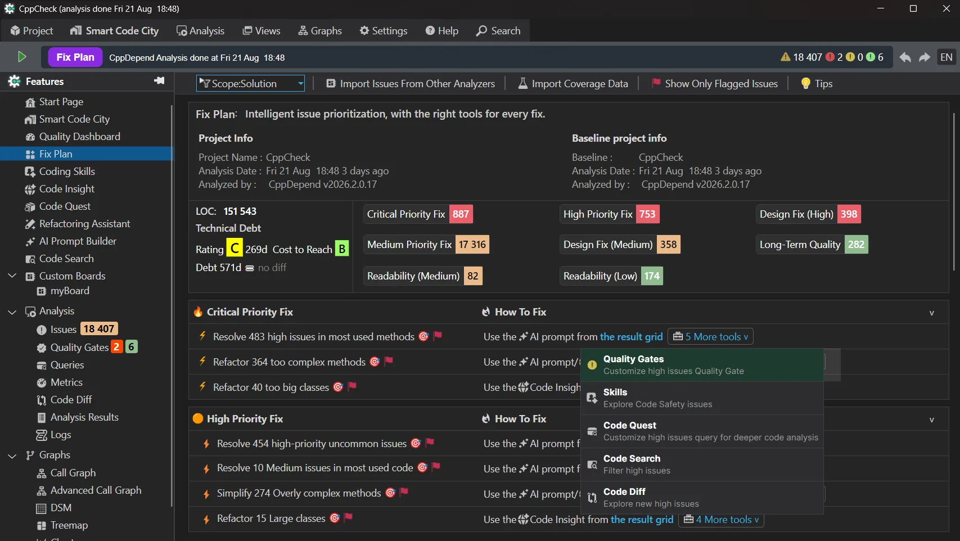Choose Code Quest from the tools popup

(x=702, y=431)
